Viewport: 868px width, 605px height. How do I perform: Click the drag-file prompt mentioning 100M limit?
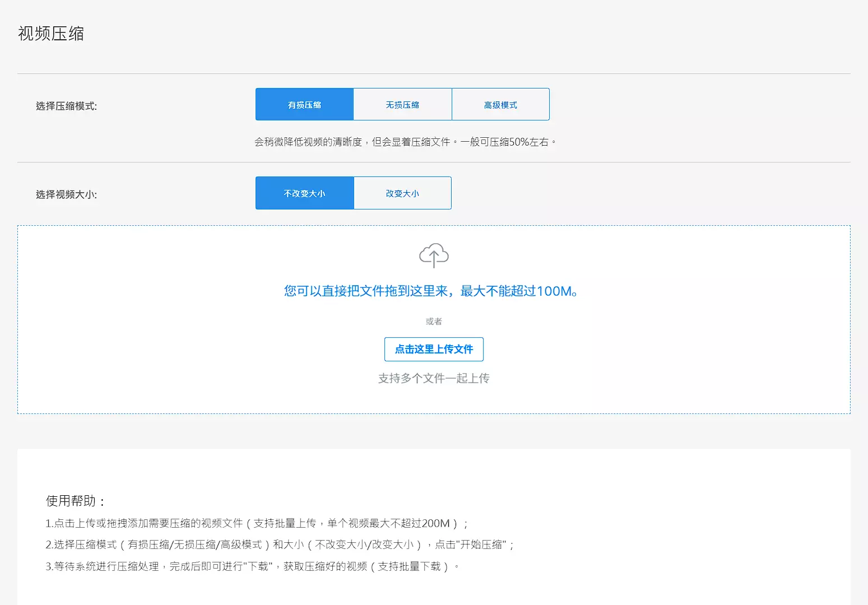coord(430,291)
